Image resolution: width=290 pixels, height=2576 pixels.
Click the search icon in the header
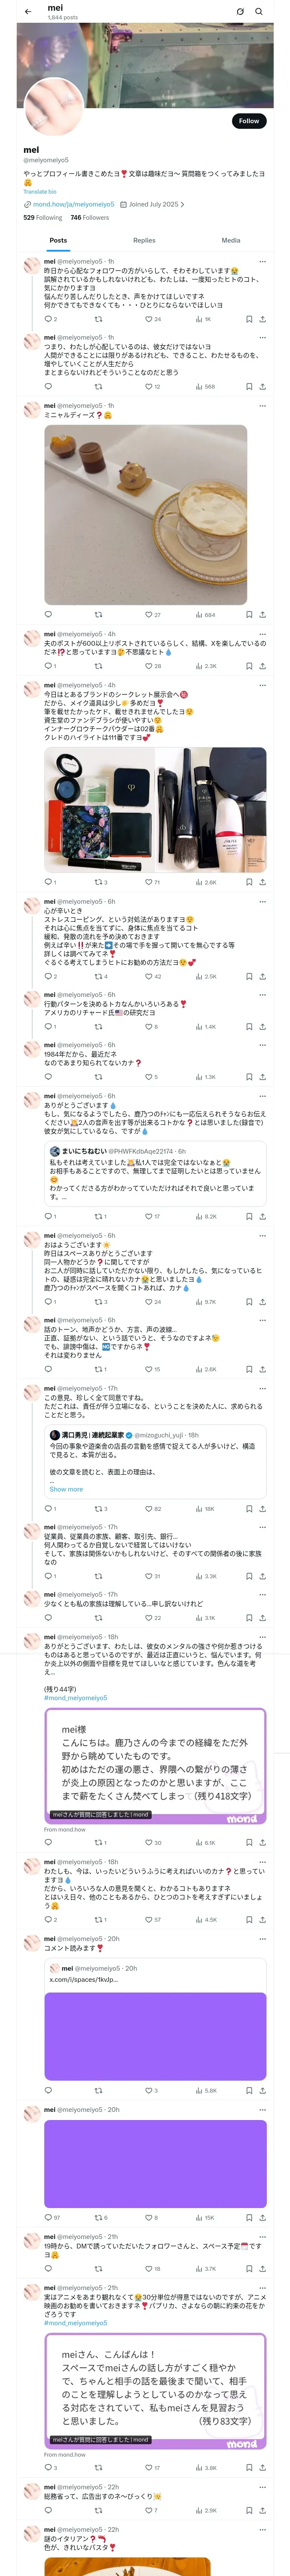tap(259, 12)
